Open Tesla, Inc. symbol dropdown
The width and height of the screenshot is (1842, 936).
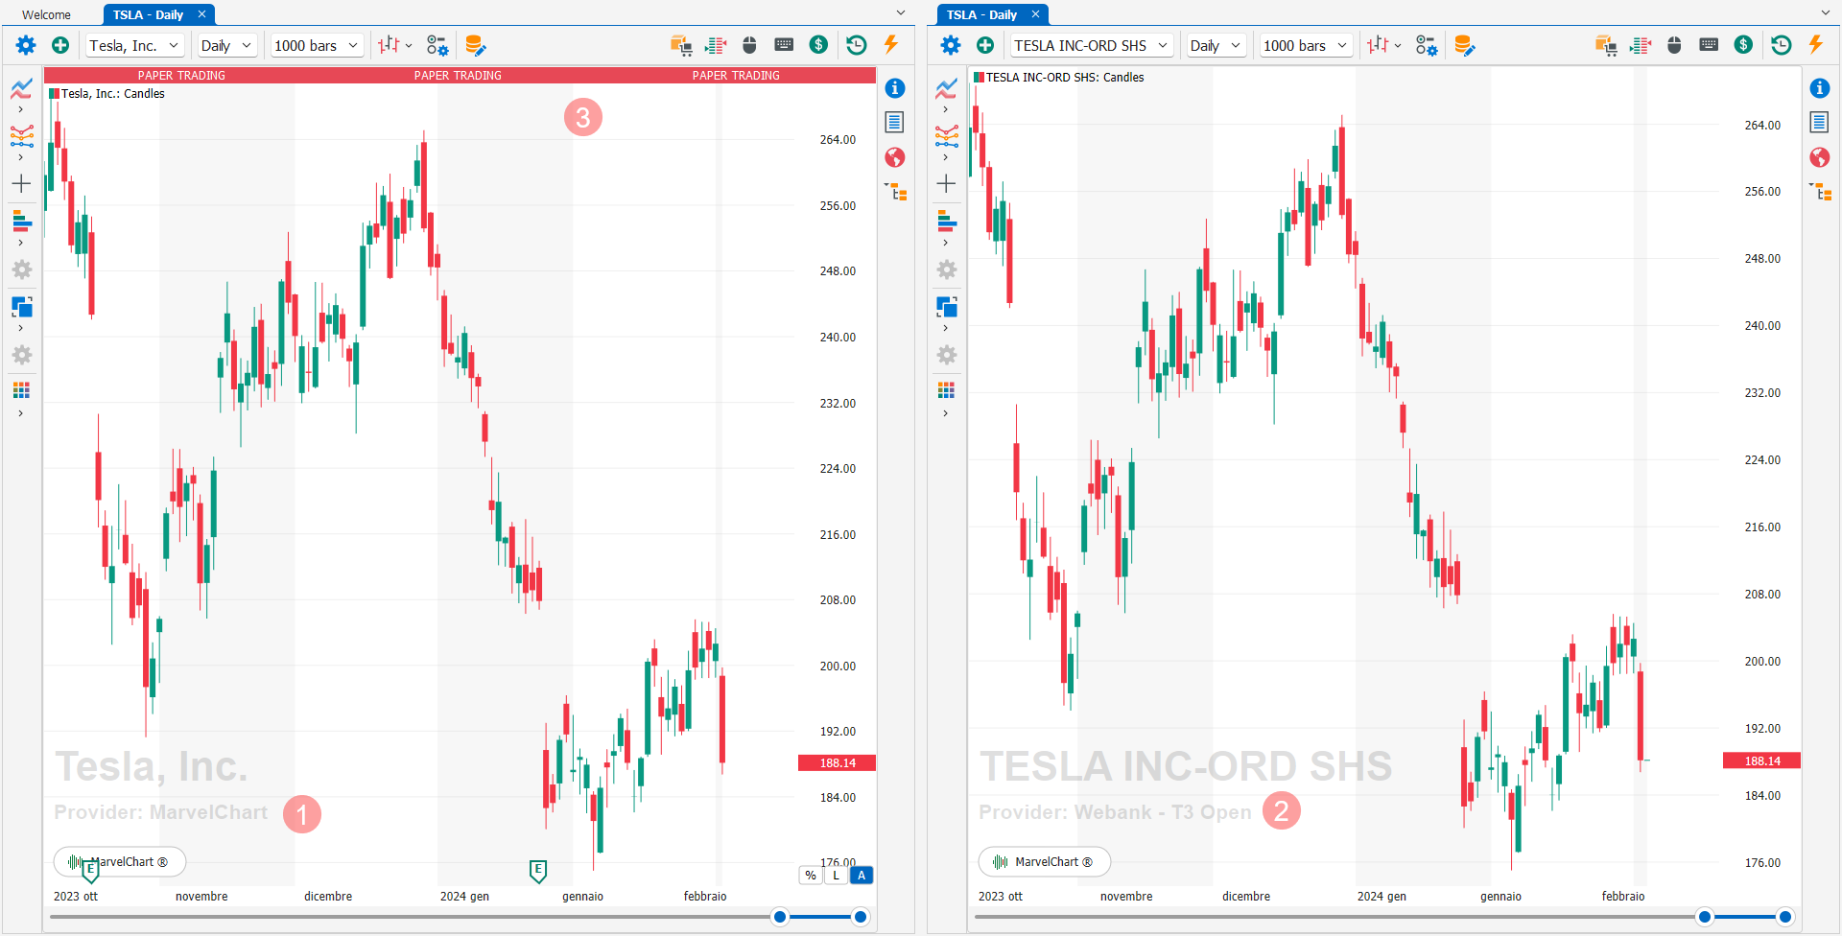coord(134,45)
